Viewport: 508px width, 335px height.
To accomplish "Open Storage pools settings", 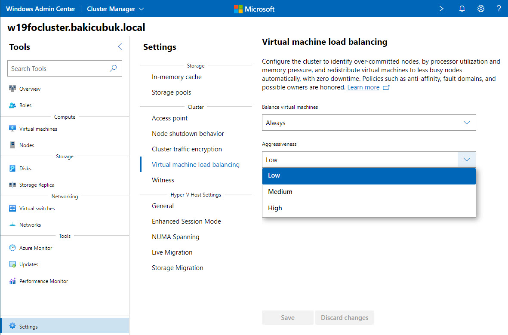I will (x=171, y=92).
